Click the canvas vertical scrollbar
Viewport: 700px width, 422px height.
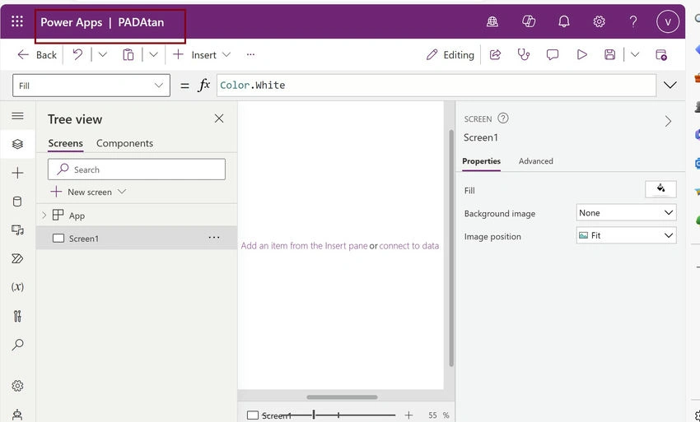point(451,248)
